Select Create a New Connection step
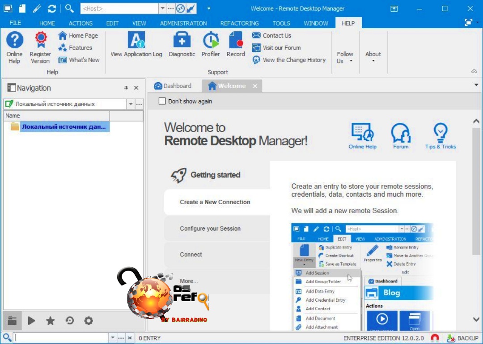 [x=217, y=202]
